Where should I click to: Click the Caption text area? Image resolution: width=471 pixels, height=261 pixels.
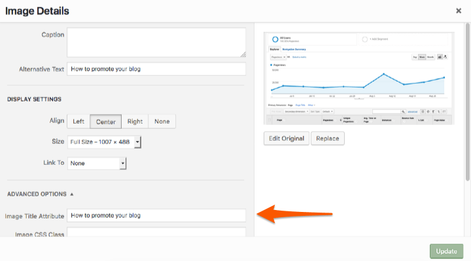click(156, 43)
